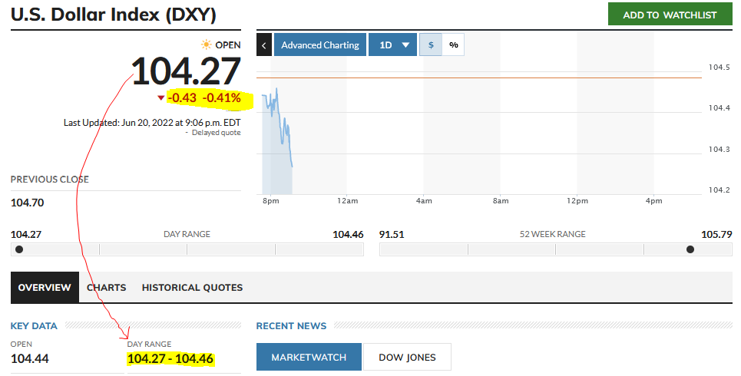This screenshot has width=741, height=376.
Task: Click the 12am chart axis label
Action: (x=347, y=201)
